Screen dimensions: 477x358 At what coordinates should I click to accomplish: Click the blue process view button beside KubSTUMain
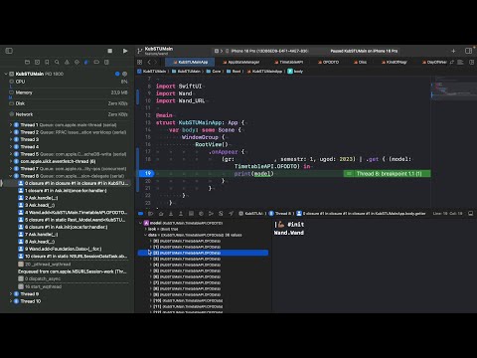click(x=117, y=74)
